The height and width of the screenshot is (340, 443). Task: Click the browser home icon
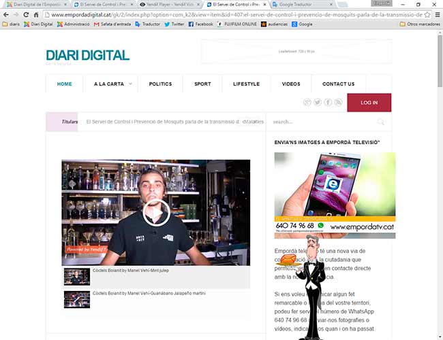click(36, 14)
